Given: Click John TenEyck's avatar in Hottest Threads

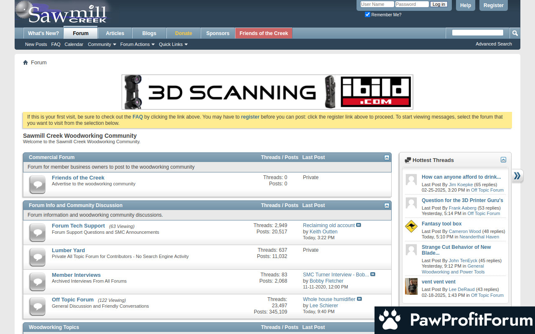Looking at the screenshot, I should tap(411, 250).
